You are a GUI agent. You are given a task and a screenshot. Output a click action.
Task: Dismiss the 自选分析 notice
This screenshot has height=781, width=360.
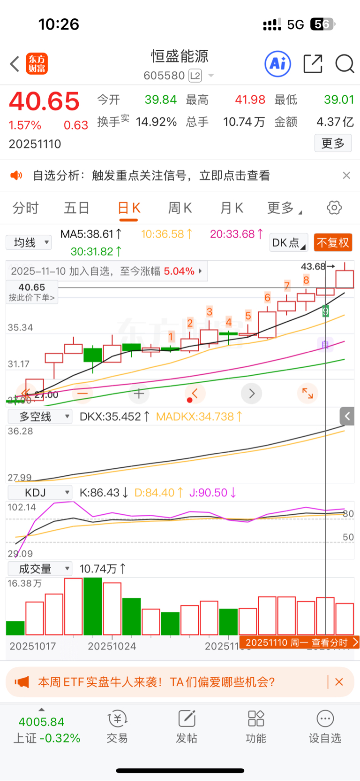[x=346, y=175]
